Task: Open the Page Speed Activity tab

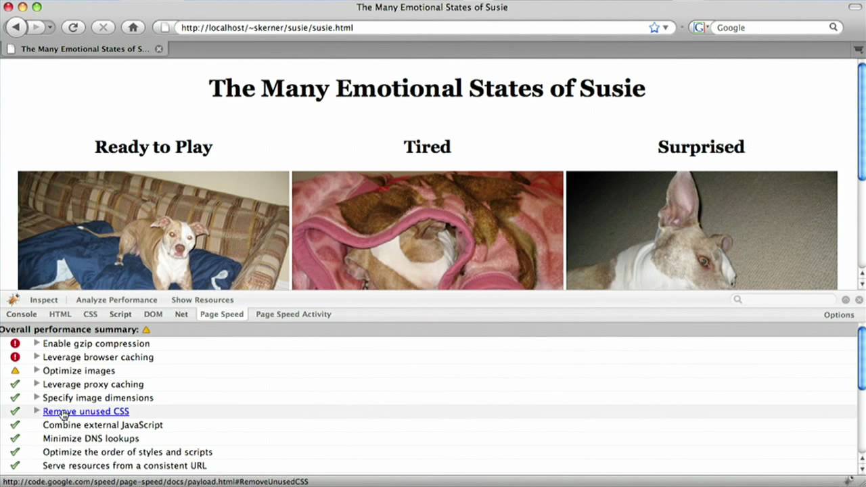Action: tap(294, 315)
